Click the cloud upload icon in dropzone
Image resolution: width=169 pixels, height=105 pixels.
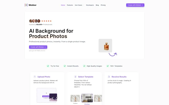46,93
